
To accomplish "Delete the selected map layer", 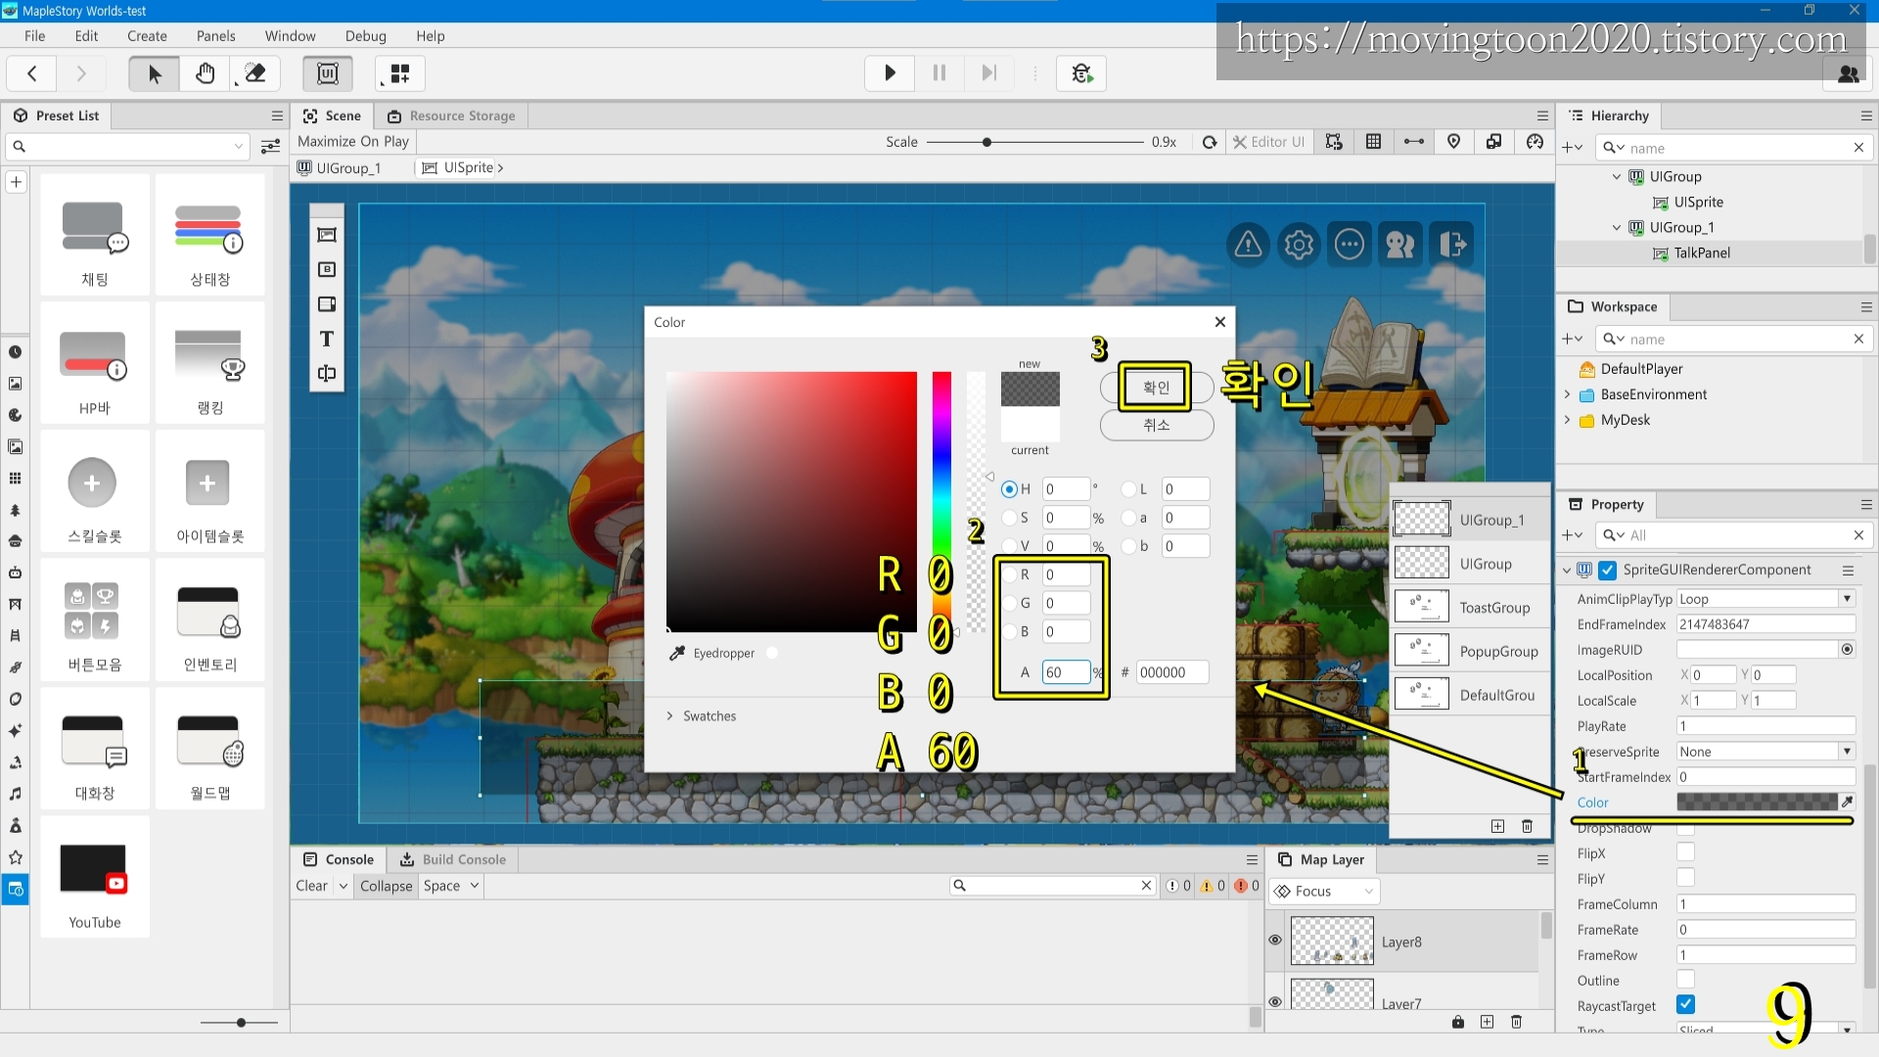I will point(1517,1022).
